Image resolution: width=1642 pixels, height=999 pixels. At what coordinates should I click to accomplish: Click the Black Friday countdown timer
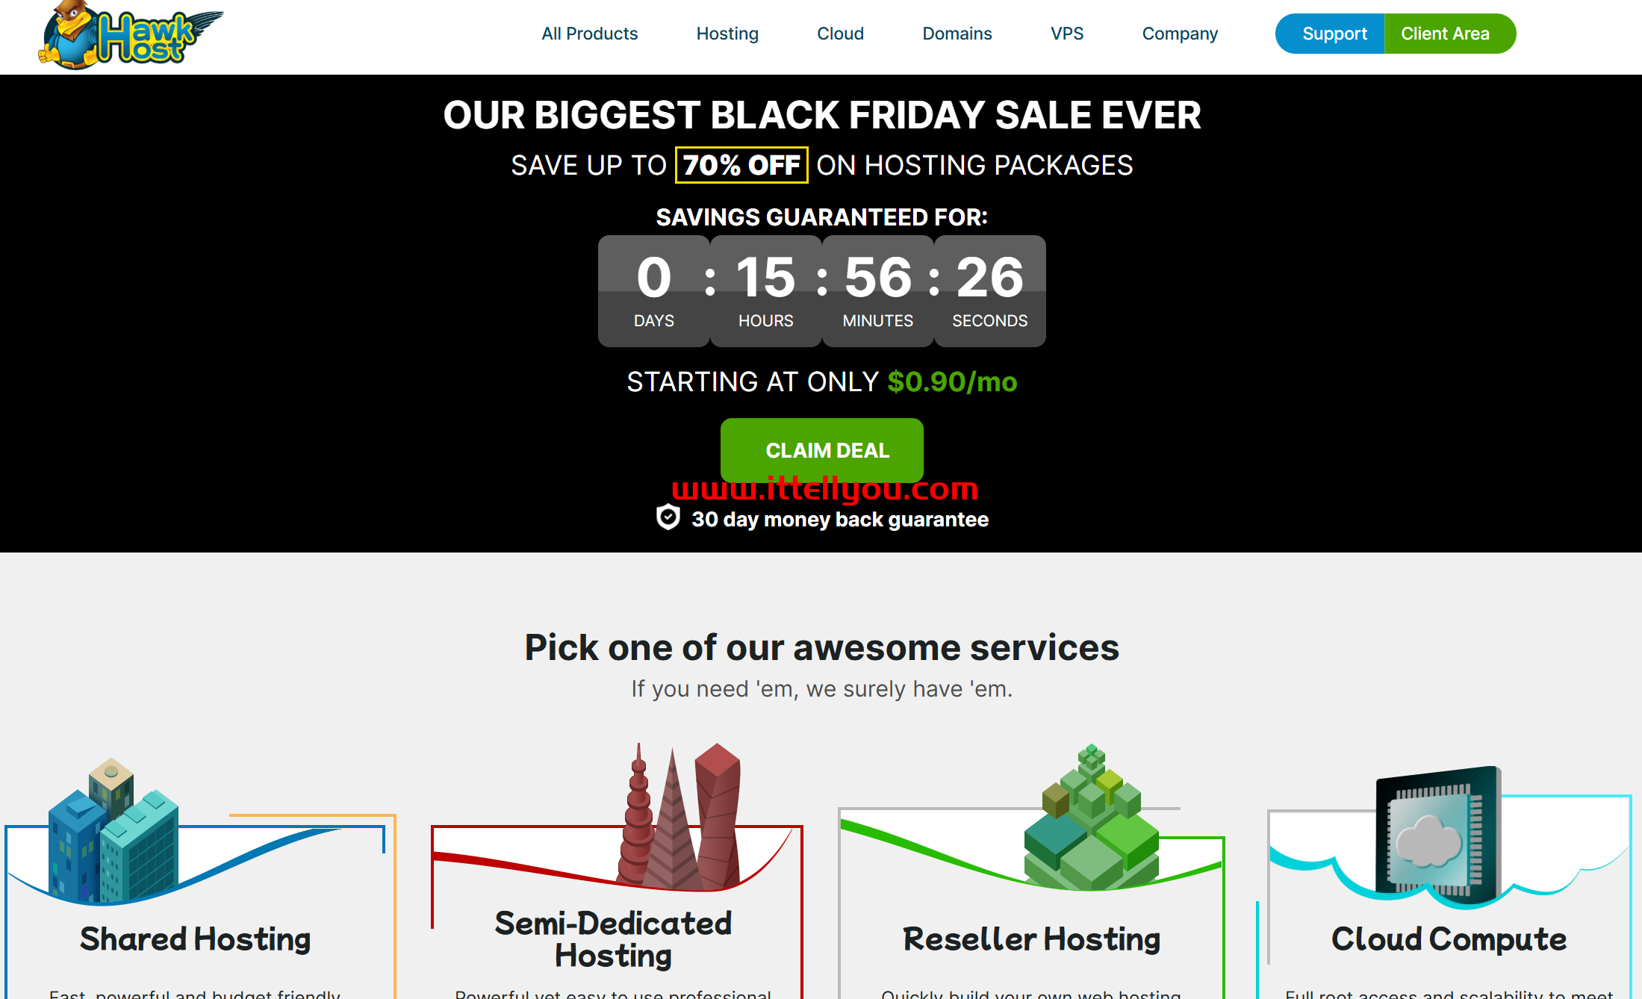[821, 291]
